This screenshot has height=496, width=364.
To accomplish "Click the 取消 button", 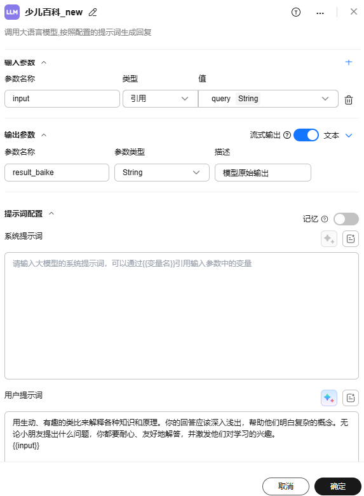I will click(x=286, y=486).
